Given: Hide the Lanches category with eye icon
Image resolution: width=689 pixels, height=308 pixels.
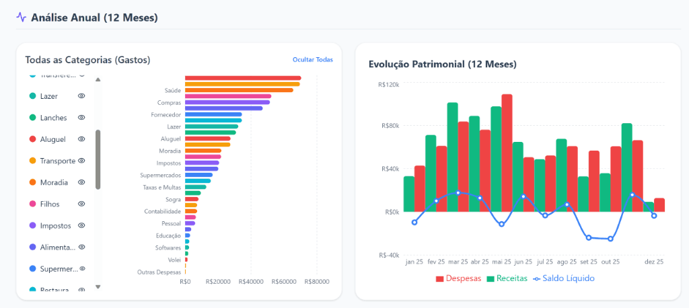Looking at the screenshot, I should (81, 118).
